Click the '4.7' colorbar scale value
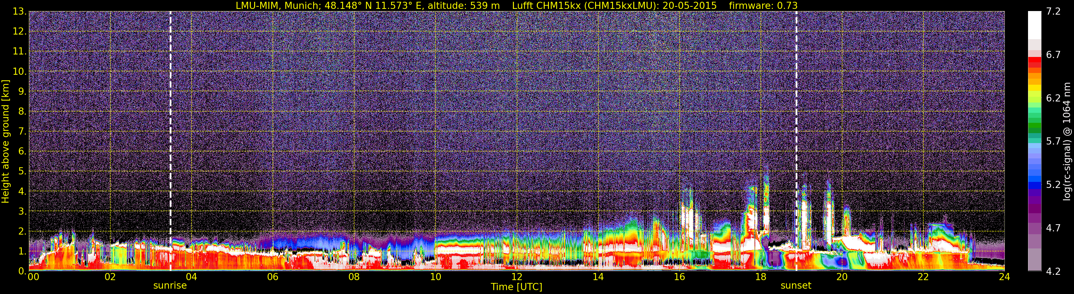Image resolution: width=1074 pixels, height=294 pixels. tap(1053, 228)
